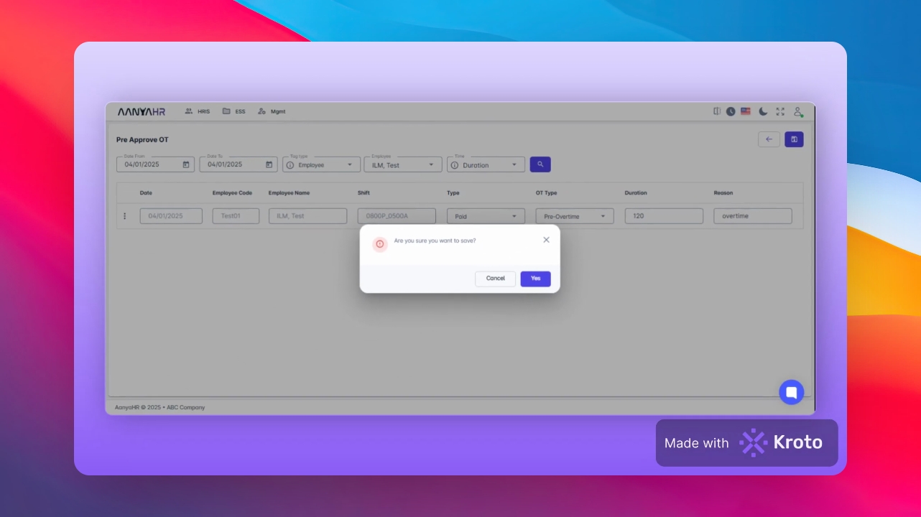This screenshot has height=517, width=921.
Task: Open the chat widget bubble
Action: point(792,392)
